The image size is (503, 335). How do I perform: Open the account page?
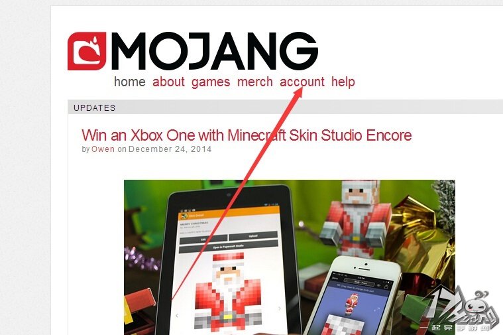pyautogui.click(x=302, y=82)
